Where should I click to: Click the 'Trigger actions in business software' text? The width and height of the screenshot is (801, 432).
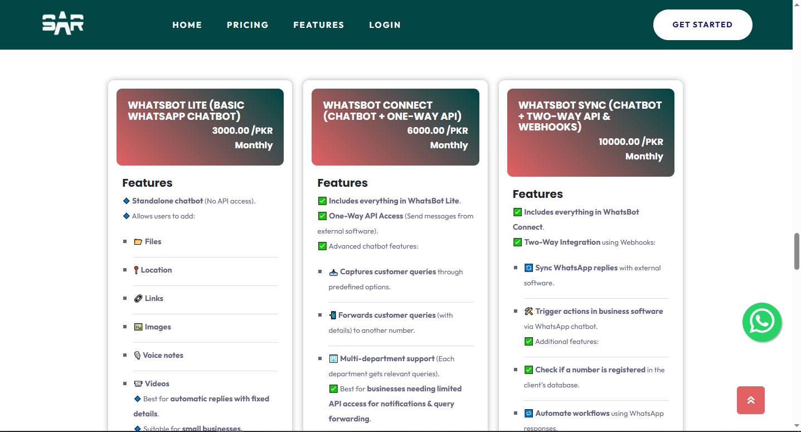coord(599,312)
